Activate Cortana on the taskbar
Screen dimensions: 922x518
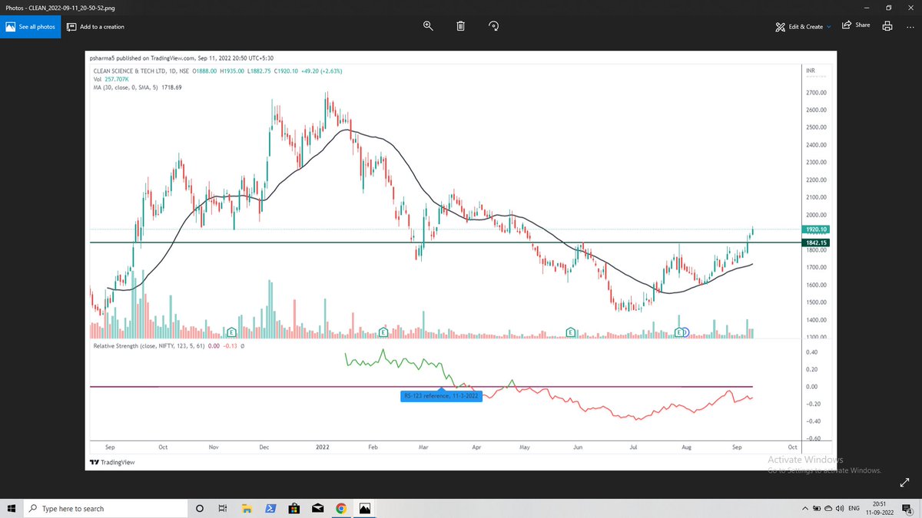click(199, 507)
